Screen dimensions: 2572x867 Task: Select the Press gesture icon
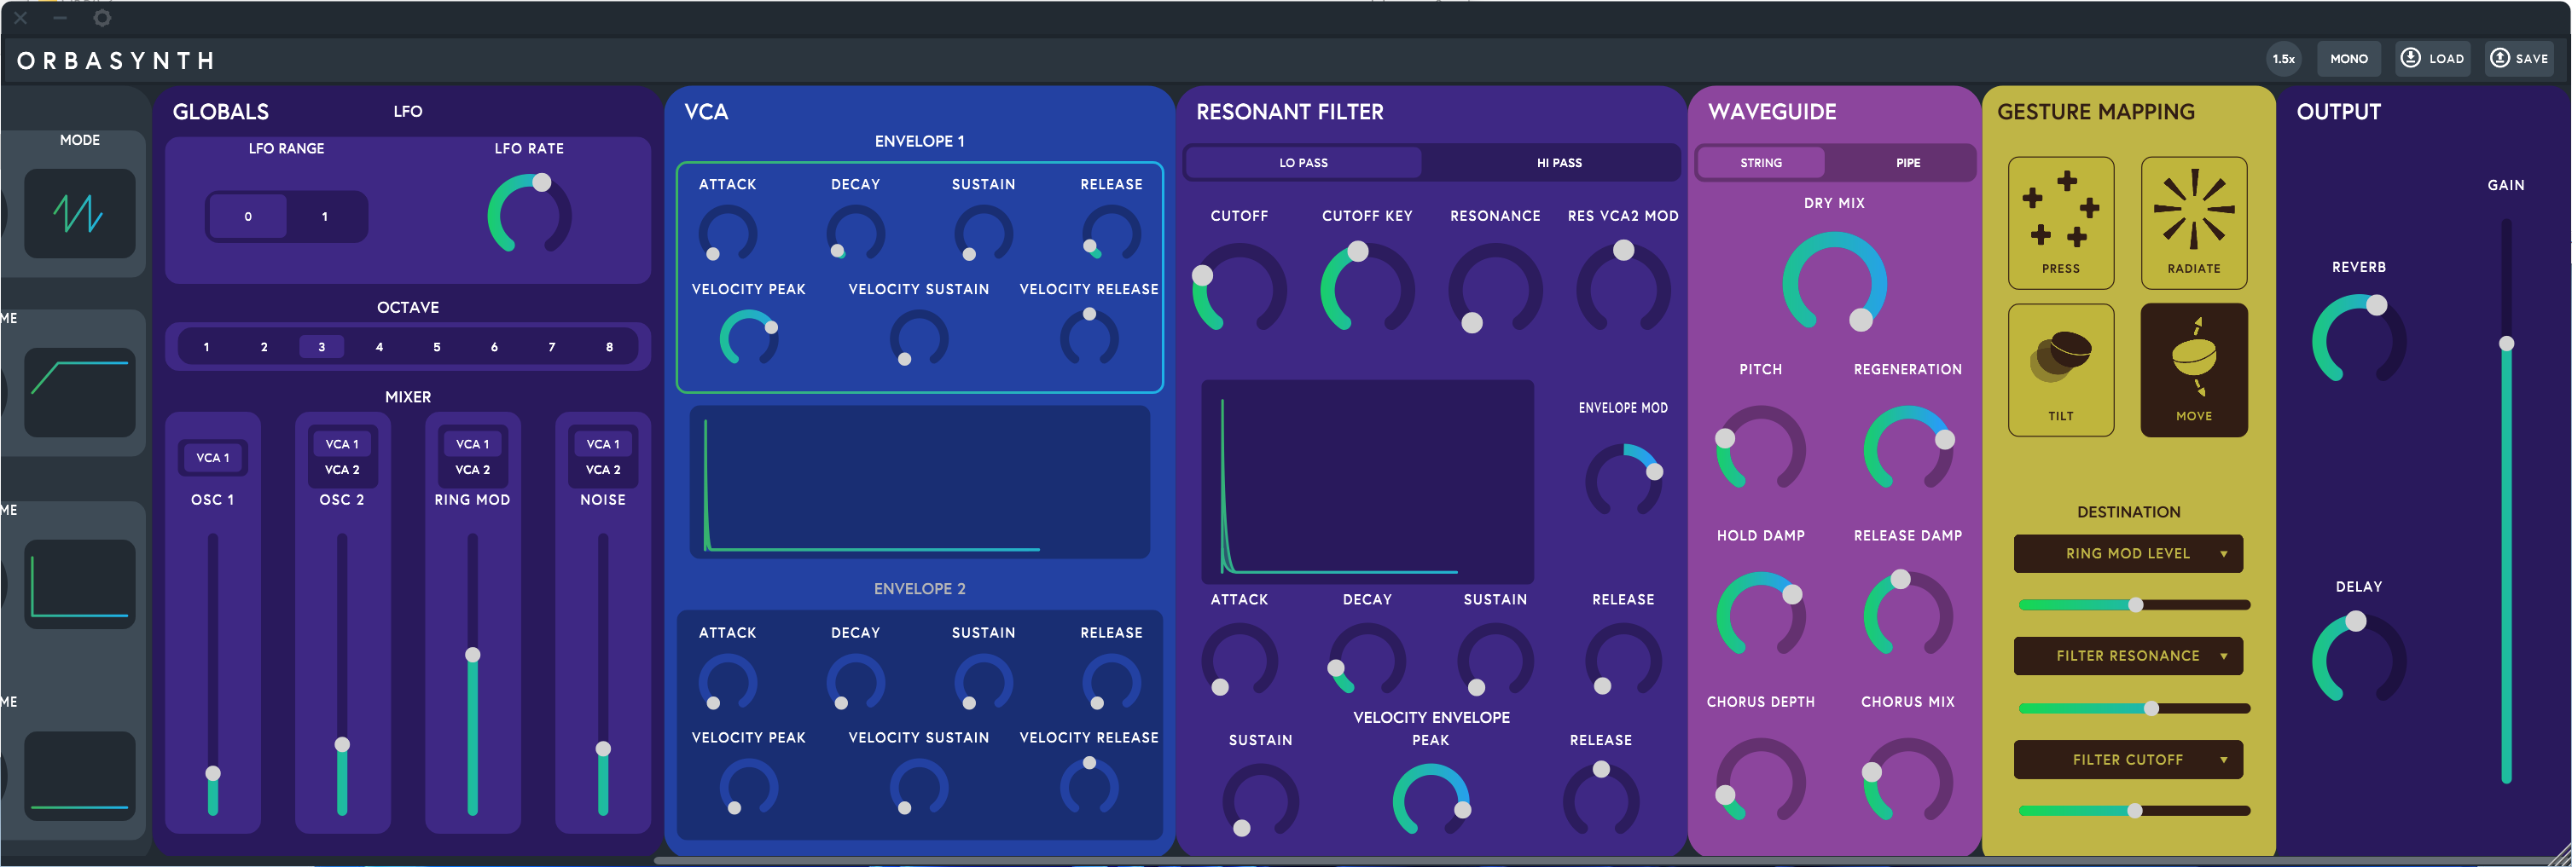click(x=2060, y=223)
